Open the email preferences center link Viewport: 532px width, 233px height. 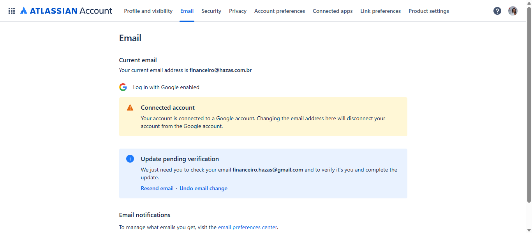tap(248, 227)
